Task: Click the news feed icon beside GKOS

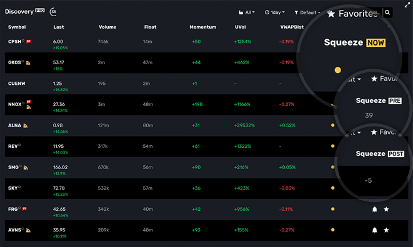Action: (x=28, y=63)
